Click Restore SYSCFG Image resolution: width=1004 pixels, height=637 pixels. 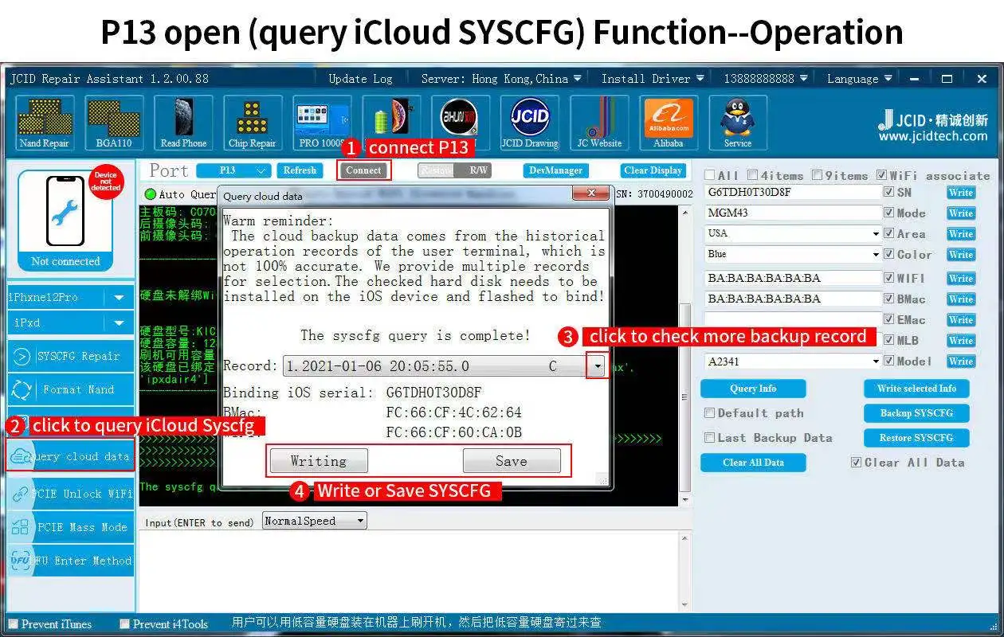click(x=916, y=438)
